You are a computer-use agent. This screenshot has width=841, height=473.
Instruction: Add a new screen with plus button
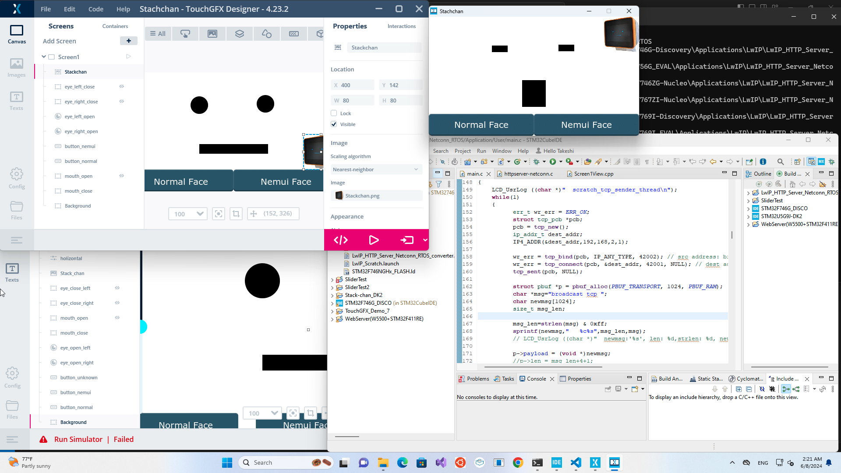coord(128,41)
